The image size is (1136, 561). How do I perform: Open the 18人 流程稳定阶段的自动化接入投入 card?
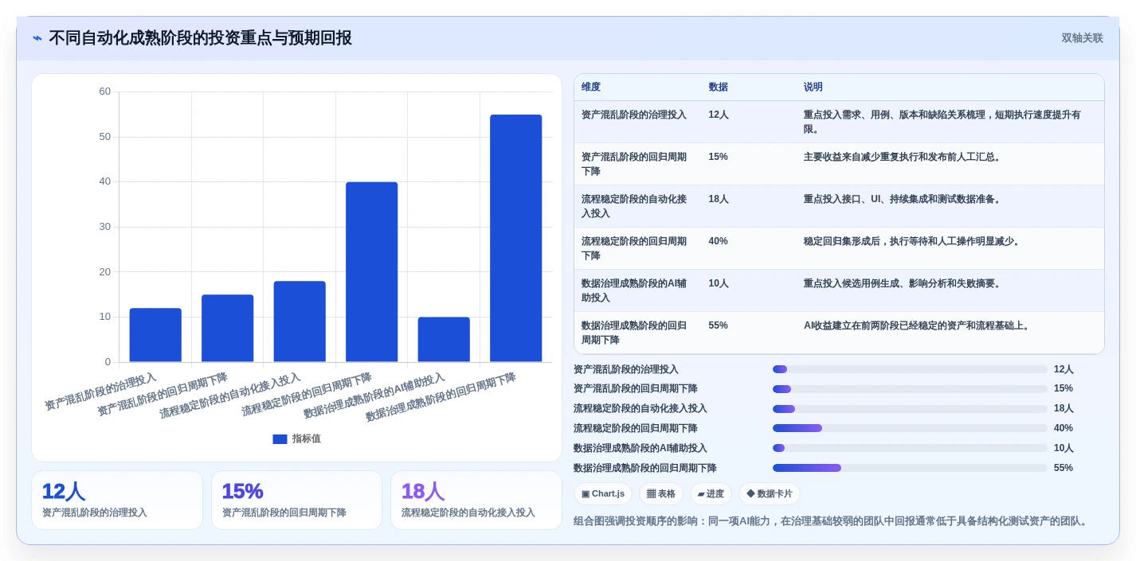[x=476, y=500]
